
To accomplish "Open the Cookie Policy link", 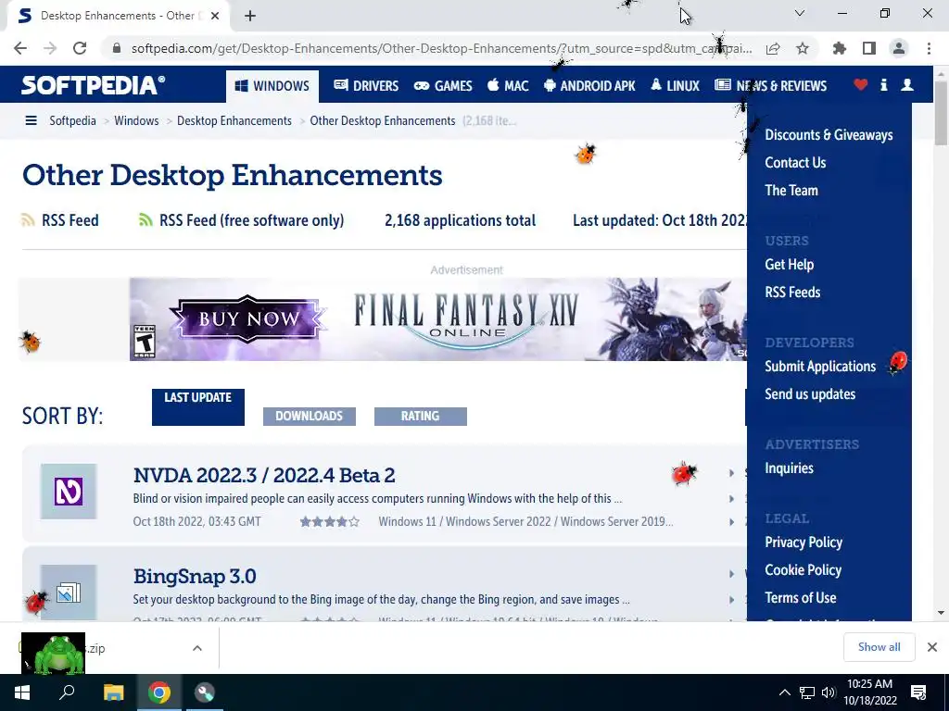I will [x=803, y=570].
